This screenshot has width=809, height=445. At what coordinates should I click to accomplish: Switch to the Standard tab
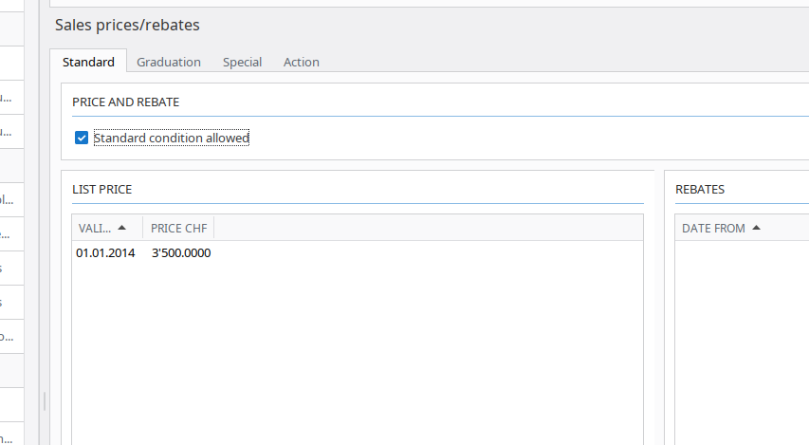coord(88,62)
